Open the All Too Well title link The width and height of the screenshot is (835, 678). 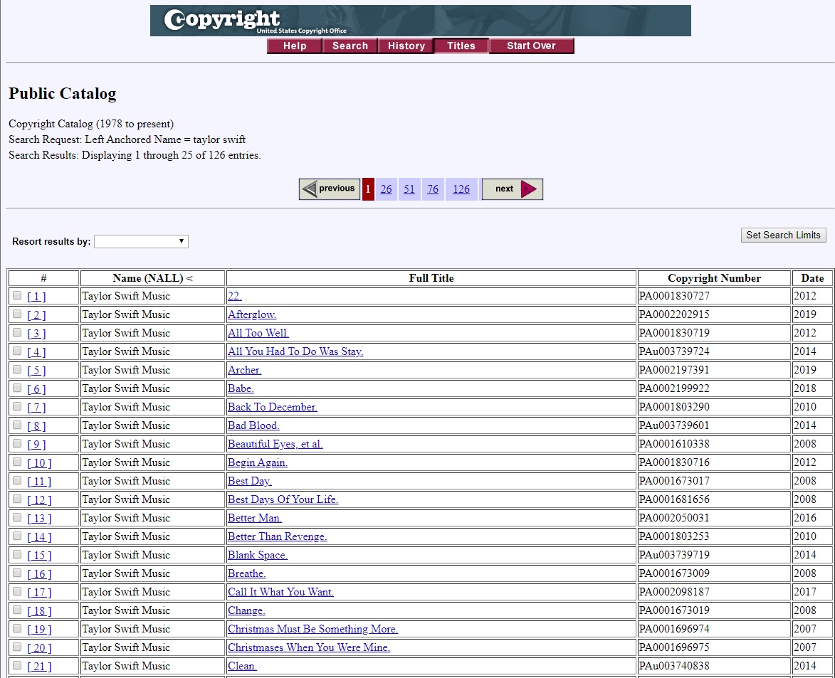coord(258,333)
